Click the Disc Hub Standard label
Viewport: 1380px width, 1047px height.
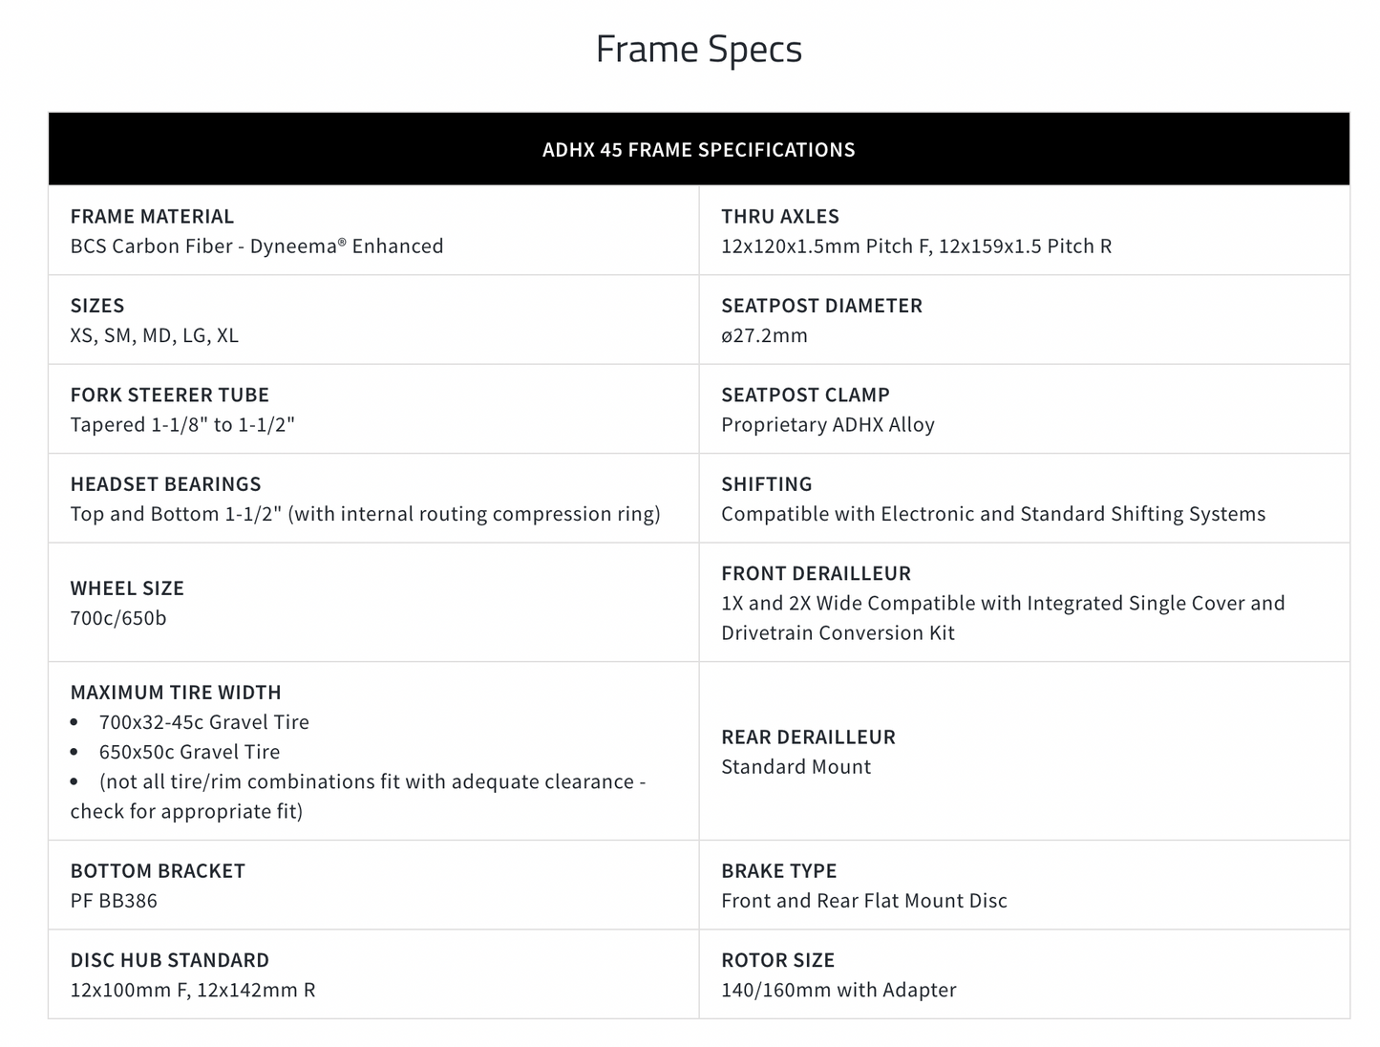click(169, 960)
